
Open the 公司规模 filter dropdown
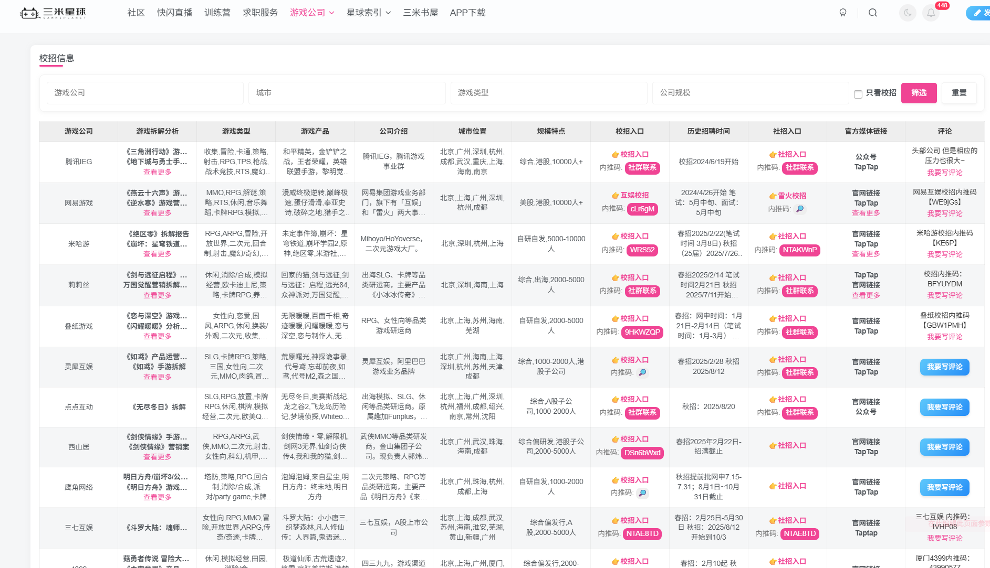(x=750, y=93)
